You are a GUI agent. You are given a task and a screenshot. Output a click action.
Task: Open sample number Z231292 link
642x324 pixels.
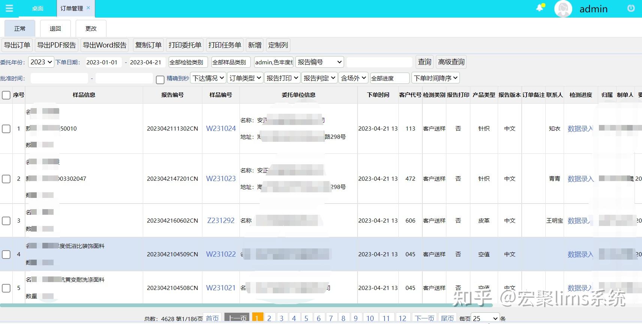point(221,220)
